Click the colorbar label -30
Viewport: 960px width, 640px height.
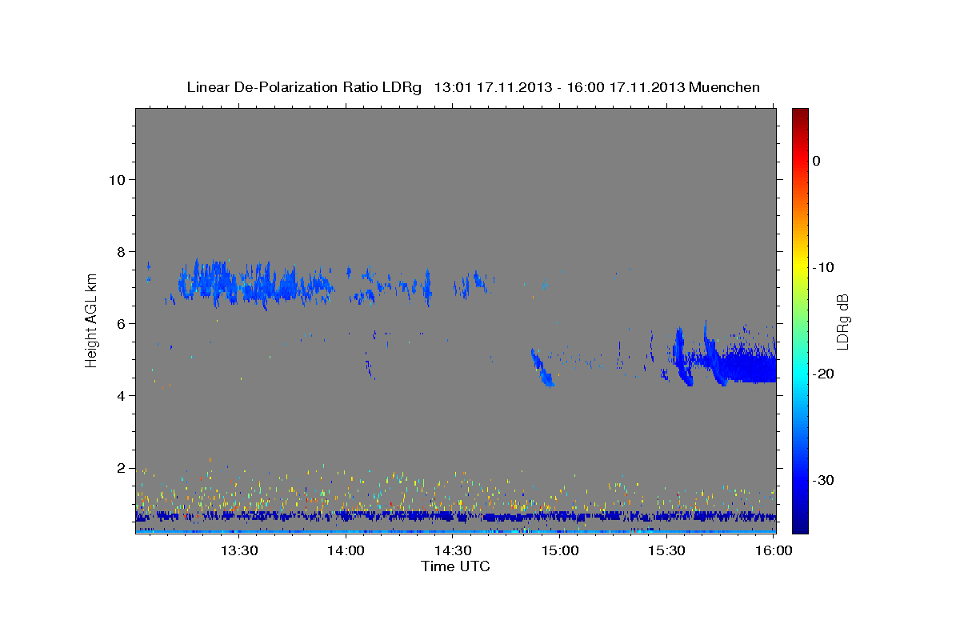pos(822,480)
